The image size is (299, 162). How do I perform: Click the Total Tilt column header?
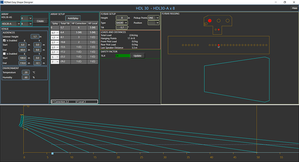(x=65, y=23)
